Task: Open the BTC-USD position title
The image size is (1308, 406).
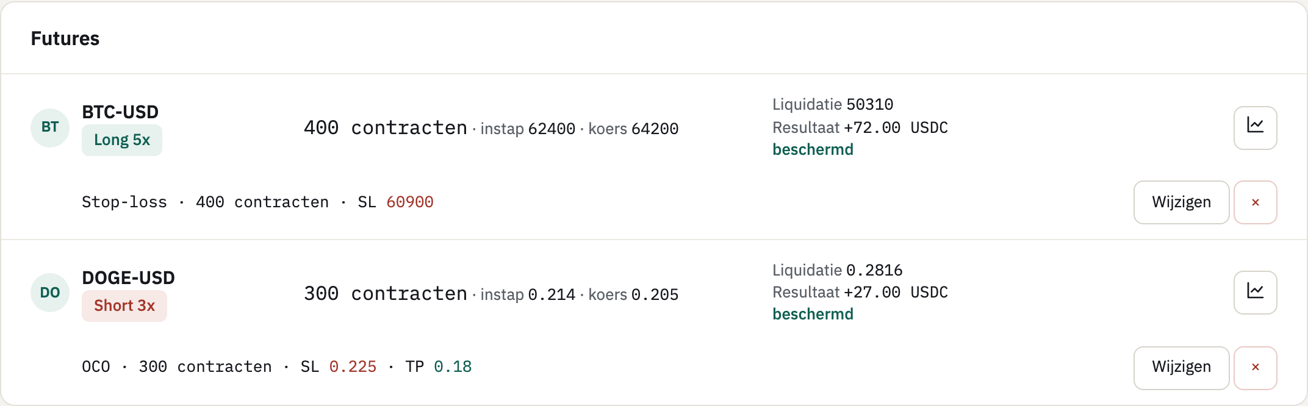Action: pos(120,112)
